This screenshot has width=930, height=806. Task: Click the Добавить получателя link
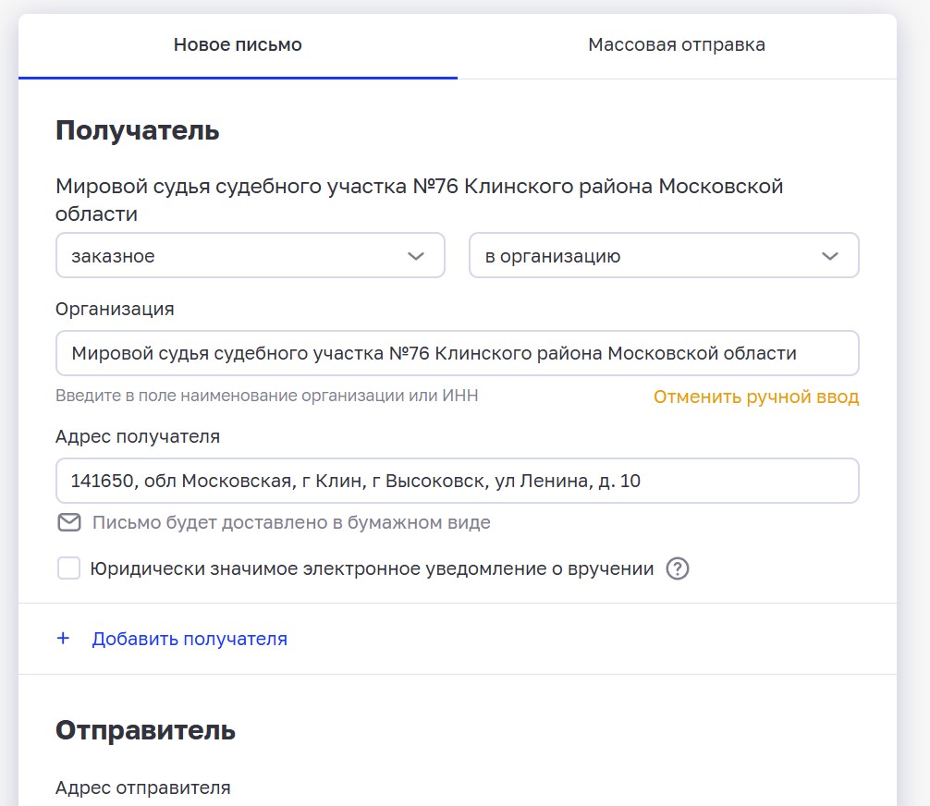tap(190, 639)
